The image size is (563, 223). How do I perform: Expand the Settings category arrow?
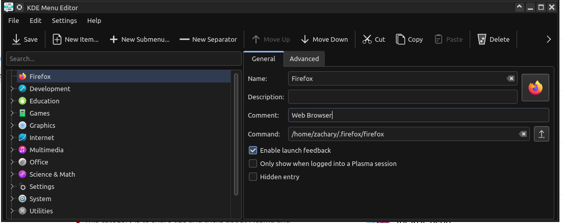pos(12,186)
